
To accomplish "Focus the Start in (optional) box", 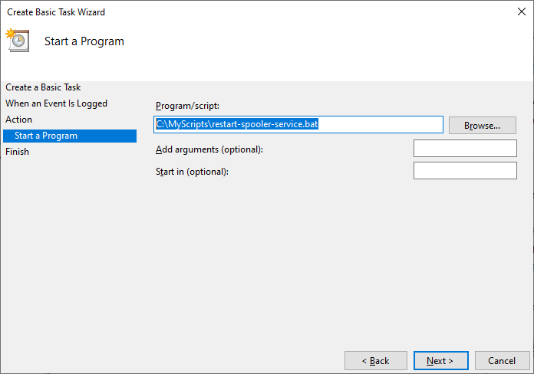I will (x=465, y=170).
